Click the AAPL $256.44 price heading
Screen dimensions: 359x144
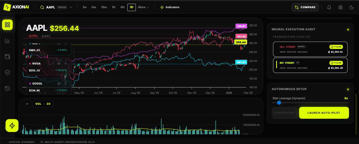[52, 28]
